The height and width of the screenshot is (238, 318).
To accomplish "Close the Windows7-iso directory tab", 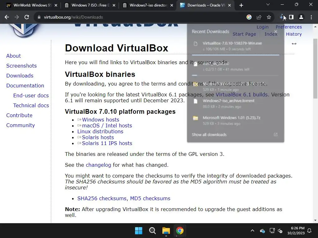I will point(172,5).
